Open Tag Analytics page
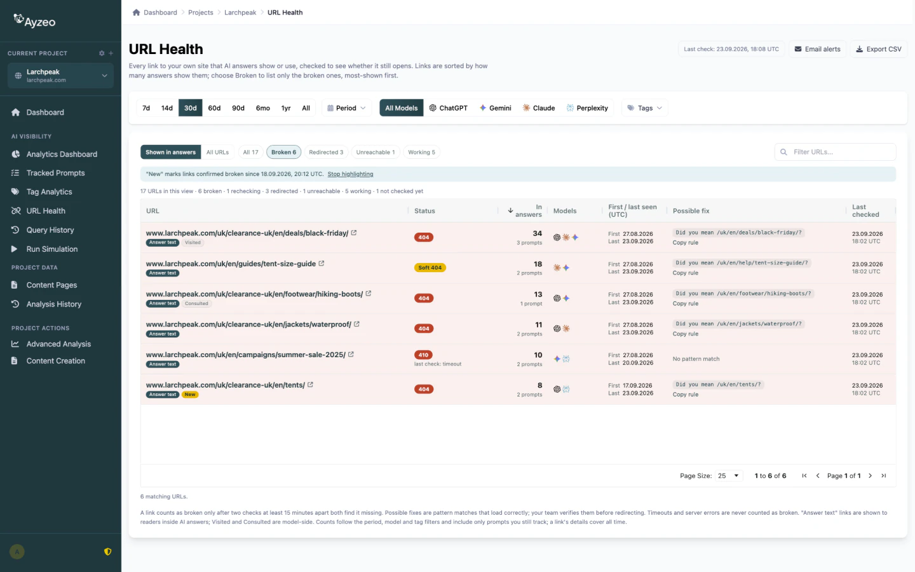 (49, 192)
